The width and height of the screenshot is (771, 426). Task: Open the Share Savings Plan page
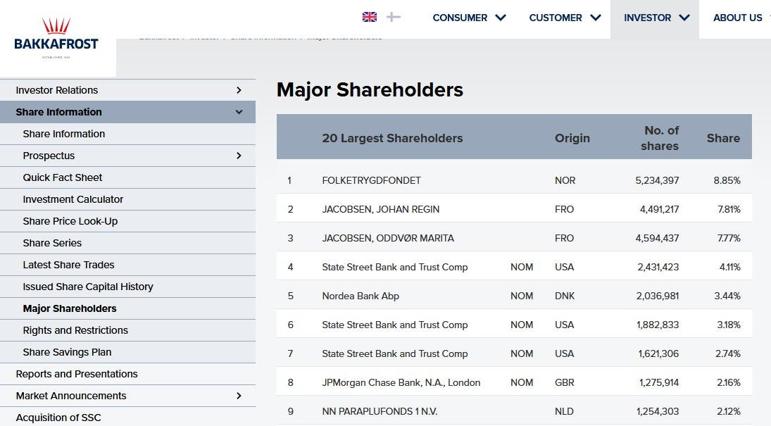(x=67, y=352)
